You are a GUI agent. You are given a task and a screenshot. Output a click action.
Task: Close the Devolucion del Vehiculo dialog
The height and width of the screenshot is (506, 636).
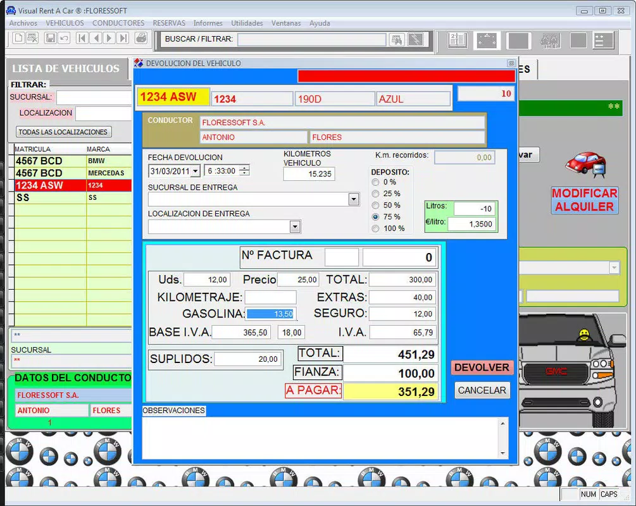pyautogui.click(x=511, y=63)
